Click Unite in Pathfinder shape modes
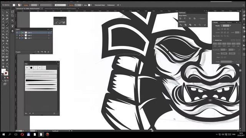This screenshot has height=138, width=246. tap(180, 18)
